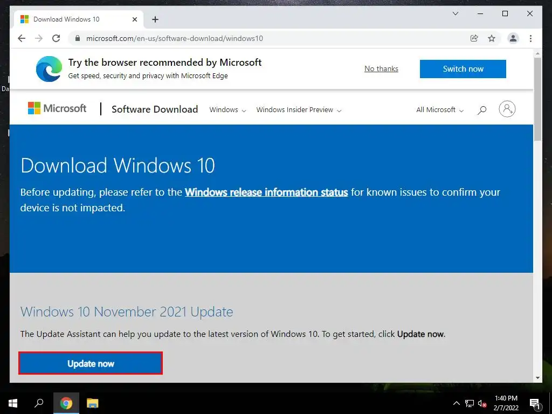552x414 pixels.
Task: Click the network tray icon
Action: (x=470, y=403)
